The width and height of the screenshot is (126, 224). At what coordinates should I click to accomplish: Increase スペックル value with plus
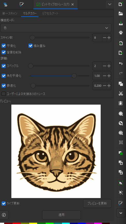coord(109,66)
